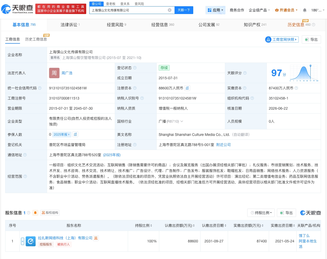327x259 pixels.
Task: Click the 97分 score distribution chart
Action: (x=304, y=73)
